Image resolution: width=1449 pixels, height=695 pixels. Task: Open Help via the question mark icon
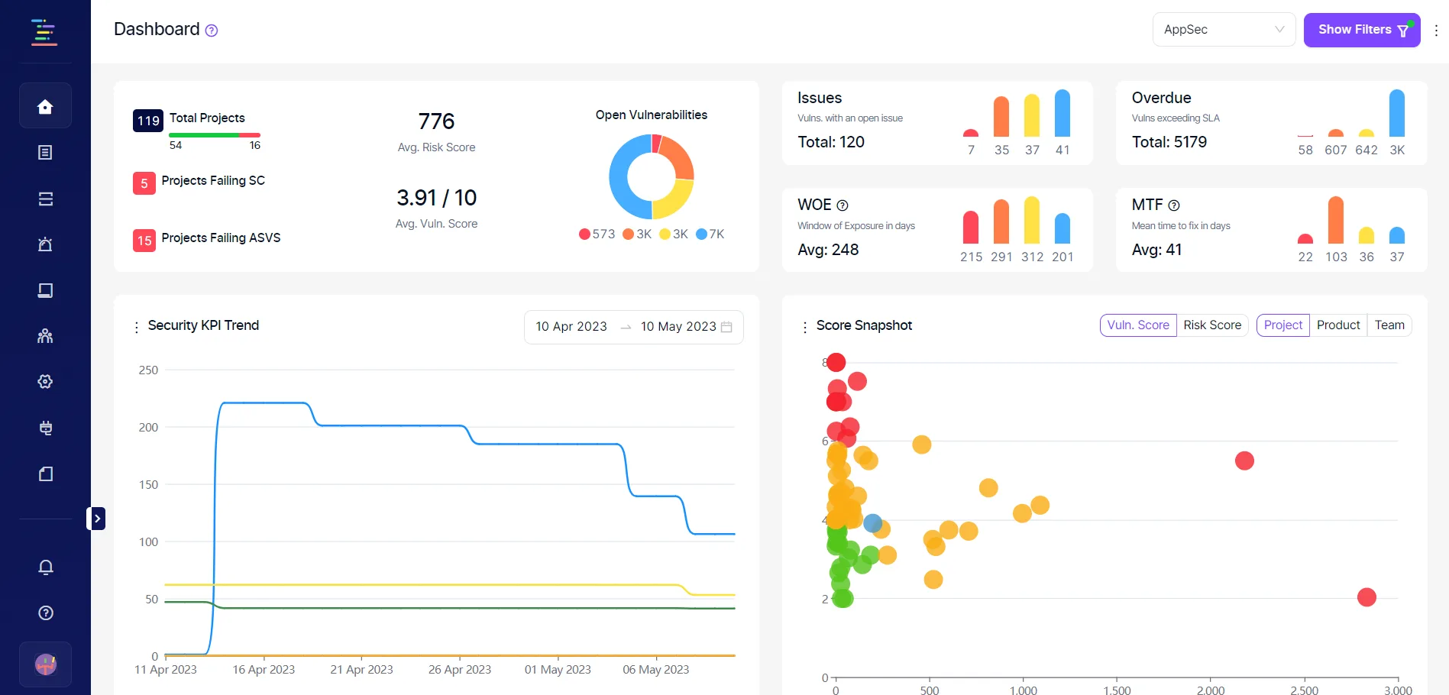[45, 613]
